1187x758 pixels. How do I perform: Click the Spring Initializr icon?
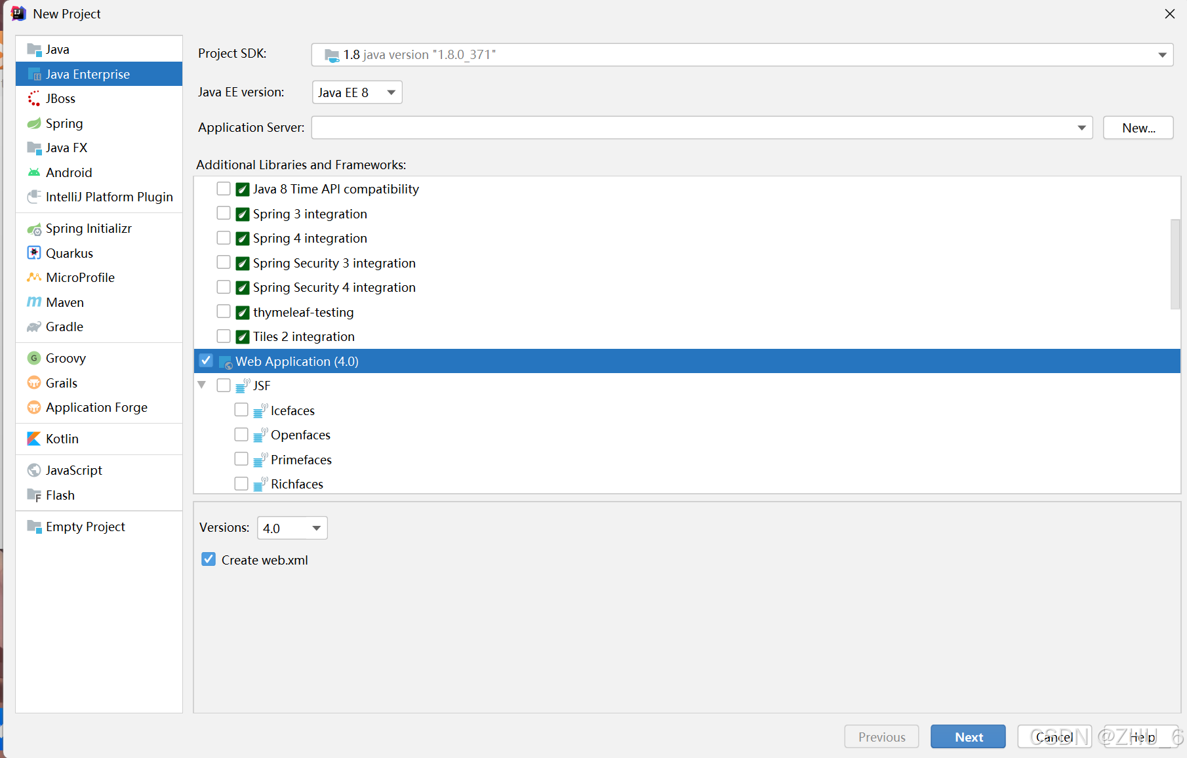click(34, 229)
